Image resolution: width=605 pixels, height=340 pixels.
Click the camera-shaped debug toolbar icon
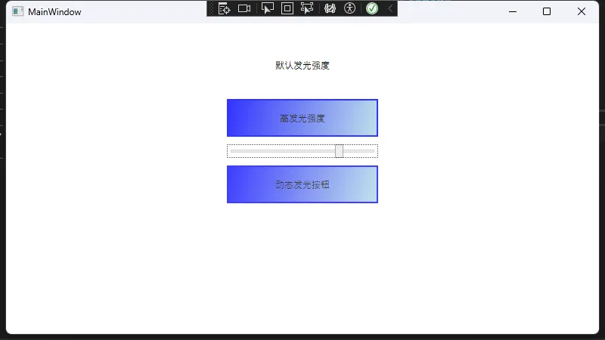244,8
